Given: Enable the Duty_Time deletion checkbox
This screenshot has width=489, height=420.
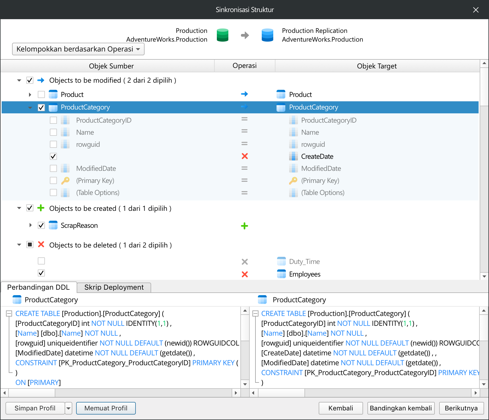Looking at the screenshot, I should point(41,261).
